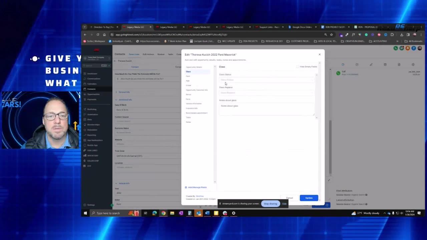Tick the Hide Empty Fields checkbox
This screenshot has height=240, width=427.
(x=298, y=67)
